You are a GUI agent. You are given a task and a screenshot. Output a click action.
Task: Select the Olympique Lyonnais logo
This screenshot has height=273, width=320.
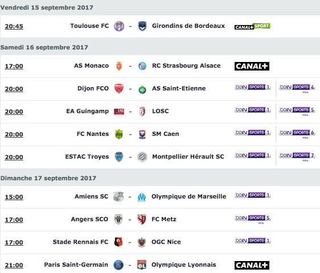pyautogui.click(x=142, y=265)
